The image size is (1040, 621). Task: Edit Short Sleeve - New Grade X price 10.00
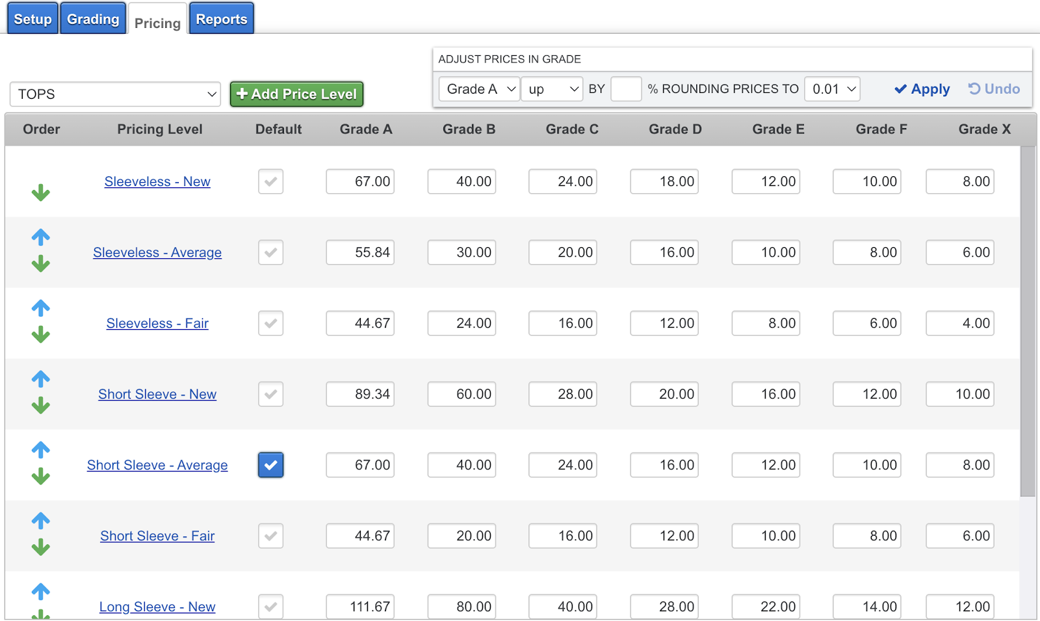click(x=960, y=394)
